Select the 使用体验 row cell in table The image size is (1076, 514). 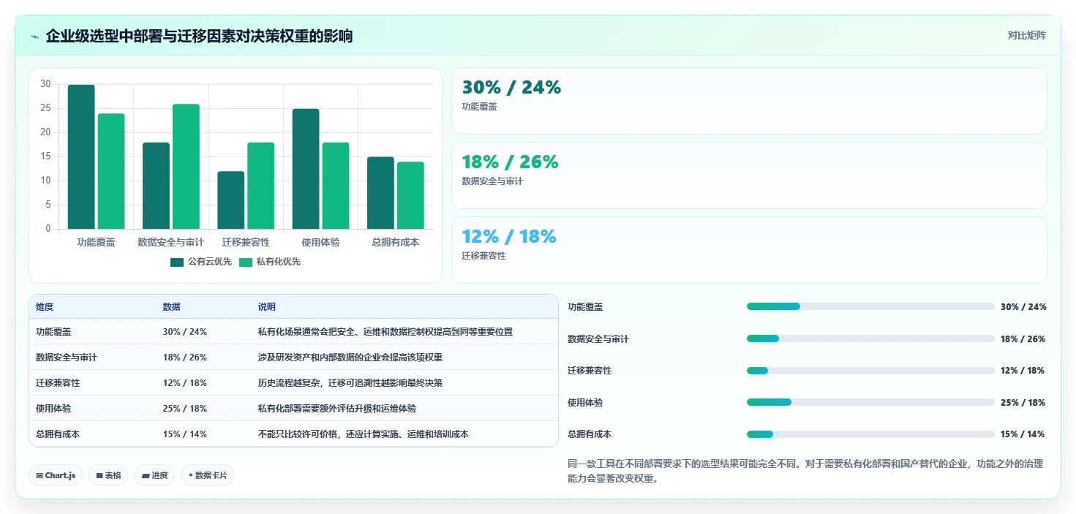(x=53, y=409)
